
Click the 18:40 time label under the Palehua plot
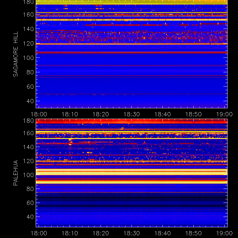point(162,233)
